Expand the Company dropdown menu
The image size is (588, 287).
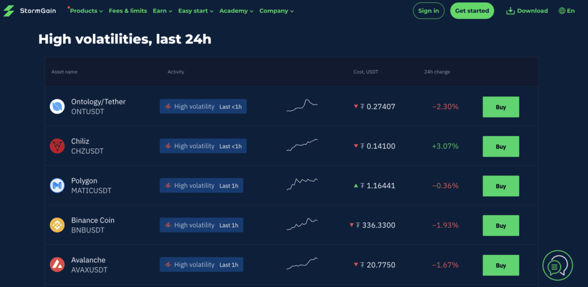pyautogui.click(x=276, y=11)
